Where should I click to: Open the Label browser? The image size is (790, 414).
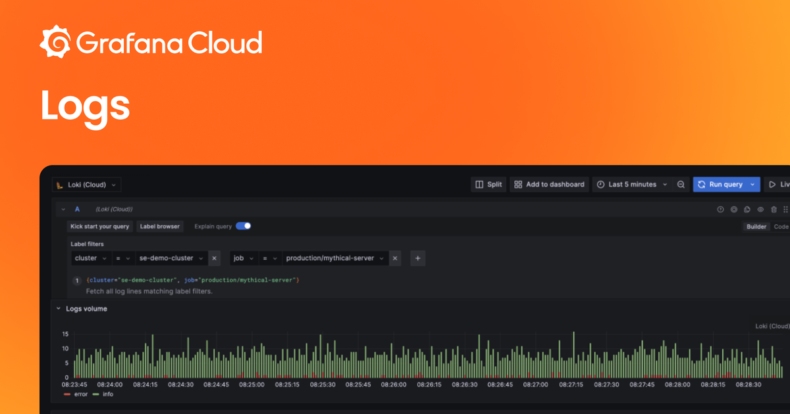click(x=160, y=226)
